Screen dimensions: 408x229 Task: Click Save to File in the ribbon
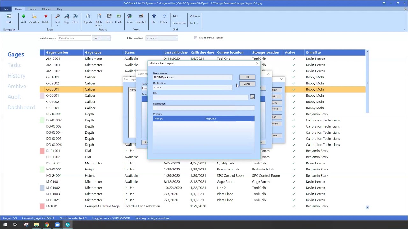[179, 23]
